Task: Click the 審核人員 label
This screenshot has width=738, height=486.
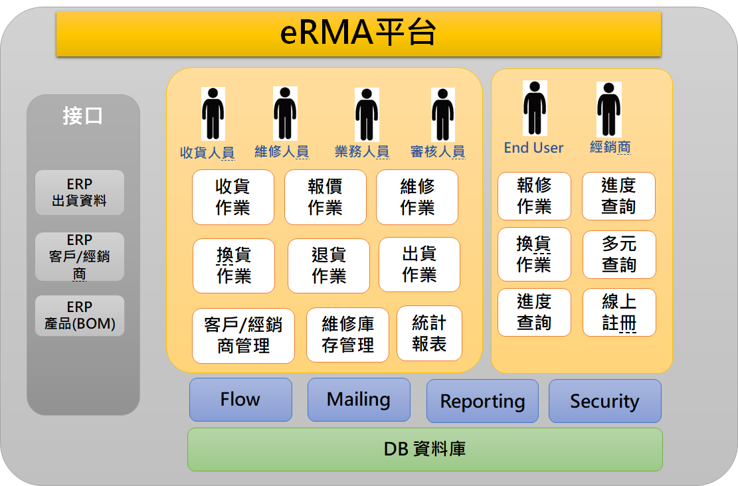Action: click(x=438, y=151)
